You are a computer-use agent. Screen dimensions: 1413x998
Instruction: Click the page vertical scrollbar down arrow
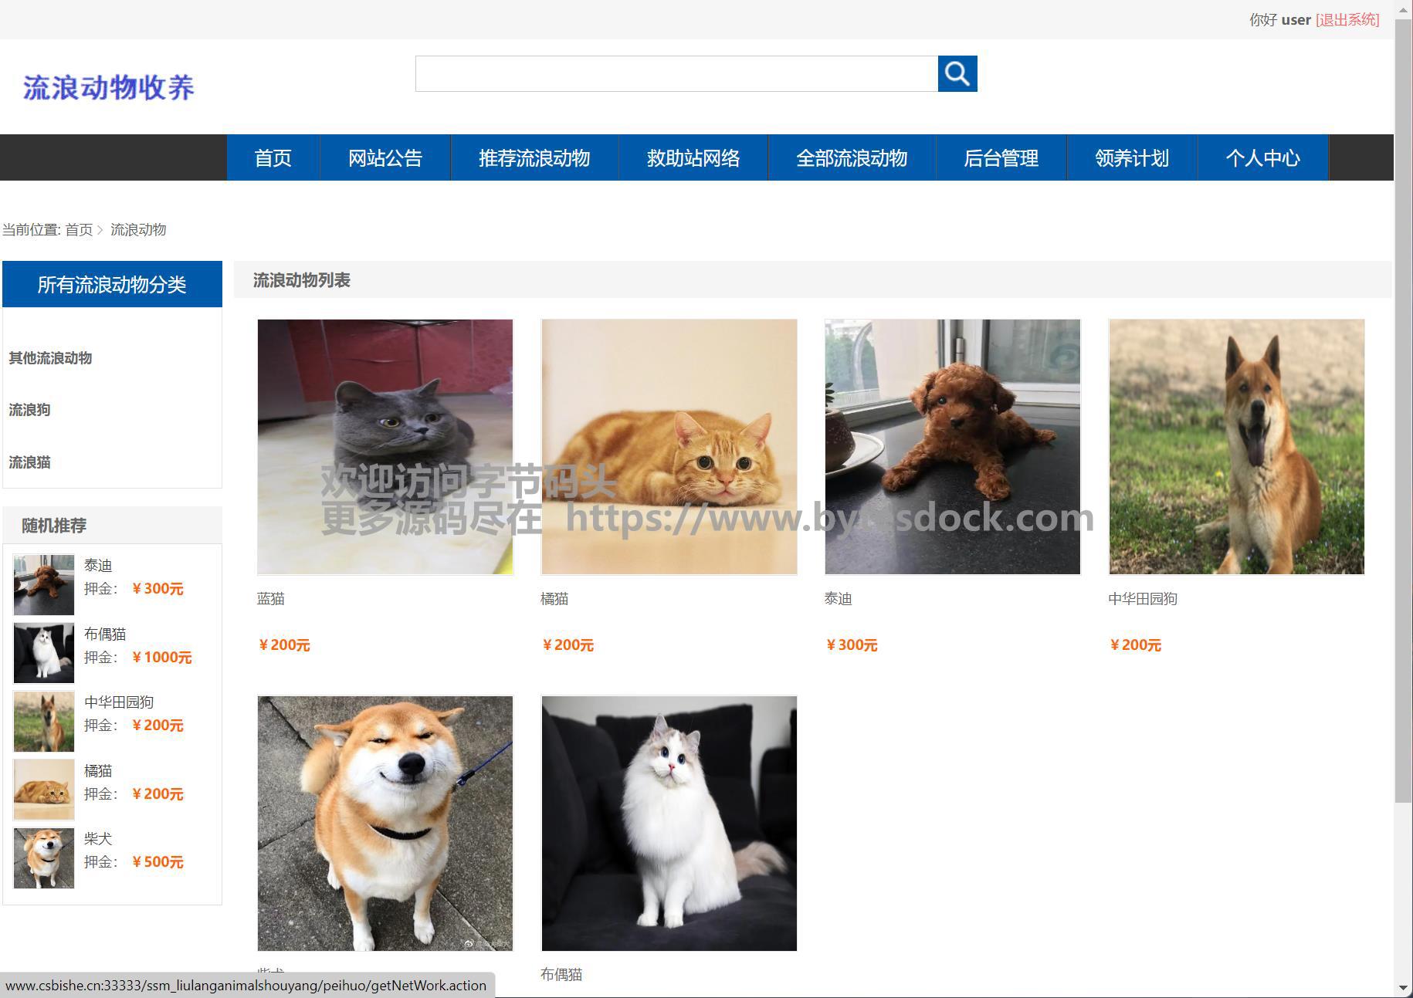click(1404, 988)
